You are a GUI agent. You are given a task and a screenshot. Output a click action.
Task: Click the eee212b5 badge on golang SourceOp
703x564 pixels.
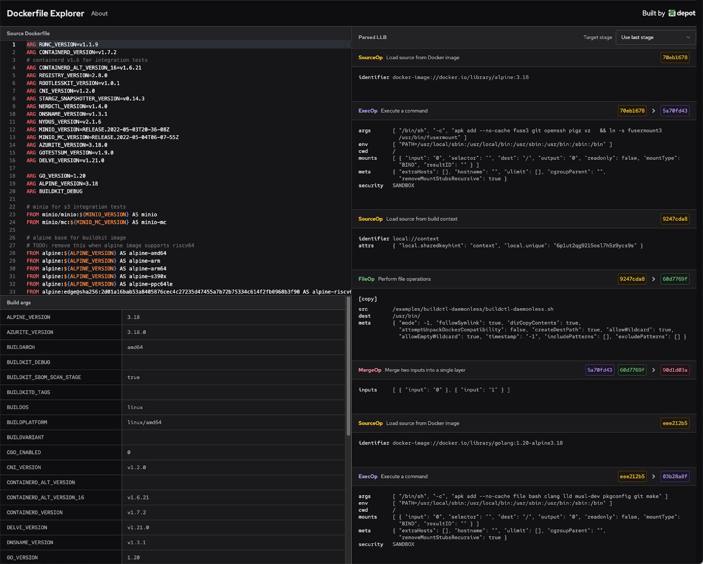pos(675,423)
